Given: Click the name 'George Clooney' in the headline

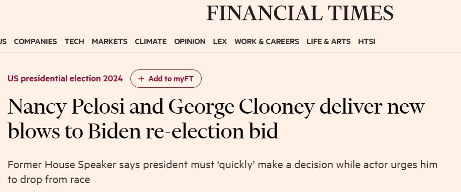Looking at the screenshot, I should (x=241, y=108).
